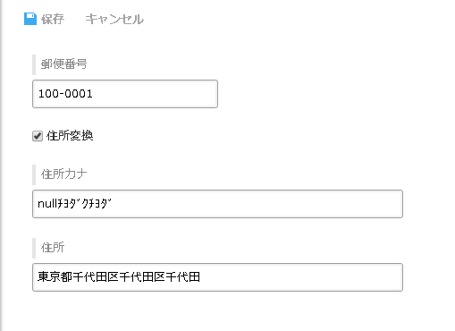Image resolution: width=455 pixels, height=331 pixels.
Task: Place cursor on 0001 in the postal code
Action: 79,94
